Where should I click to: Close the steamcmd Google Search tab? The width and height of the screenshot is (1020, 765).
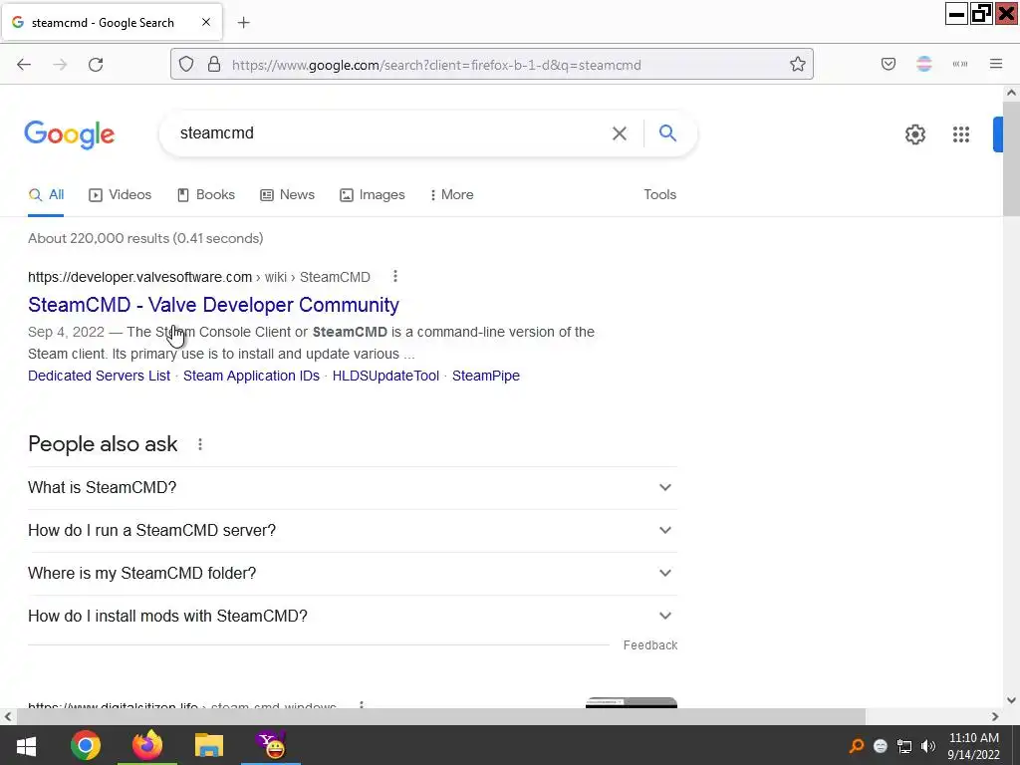(206, 22)
